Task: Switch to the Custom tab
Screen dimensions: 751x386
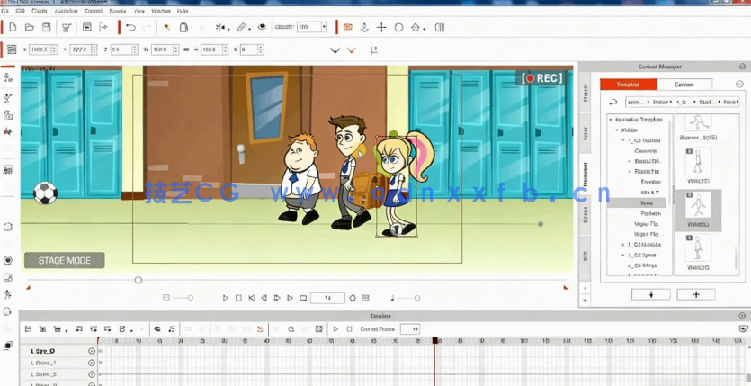Action: coord(684,85)
